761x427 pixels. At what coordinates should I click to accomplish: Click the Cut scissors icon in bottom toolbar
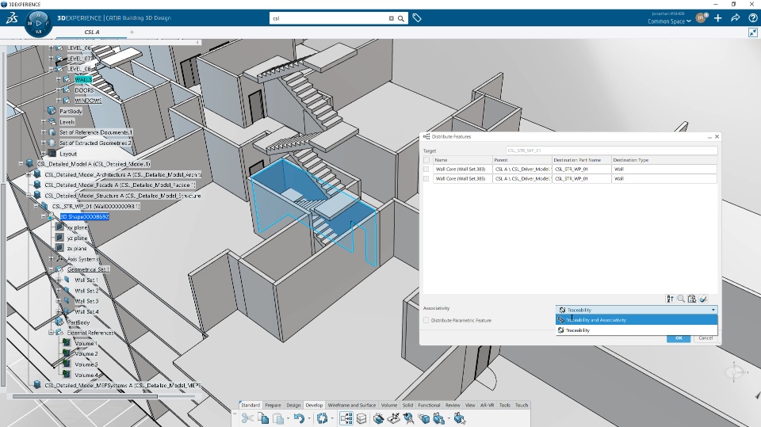247,418
